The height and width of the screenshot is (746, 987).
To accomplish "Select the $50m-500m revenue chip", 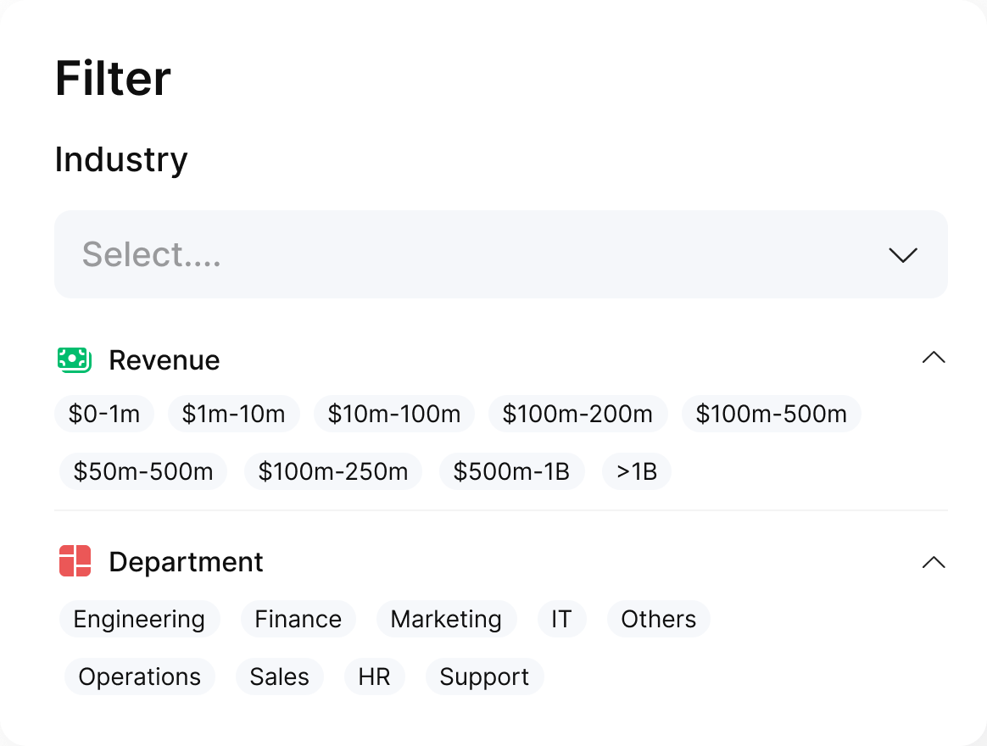I will (142, 471).
